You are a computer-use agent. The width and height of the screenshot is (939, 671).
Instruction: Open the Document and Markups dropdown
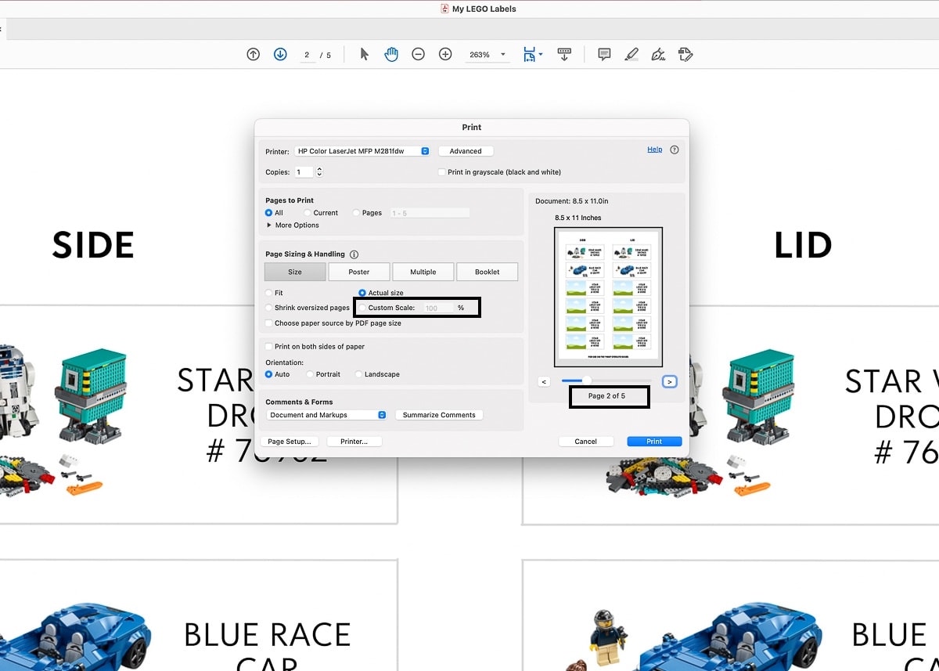[x=327, y=415]
